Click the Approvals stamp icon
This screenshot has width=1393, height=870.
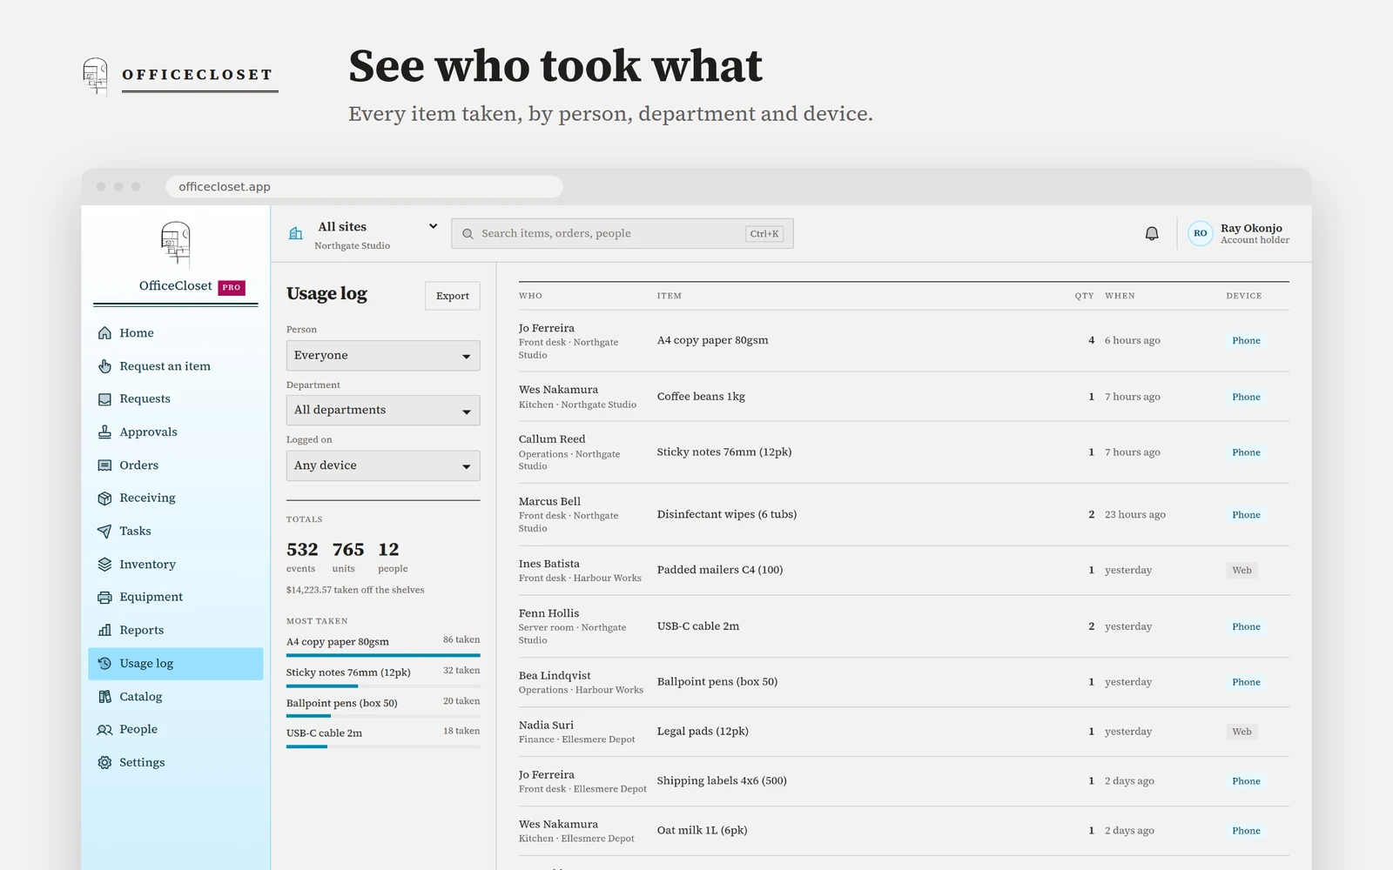tap(104, 432)
